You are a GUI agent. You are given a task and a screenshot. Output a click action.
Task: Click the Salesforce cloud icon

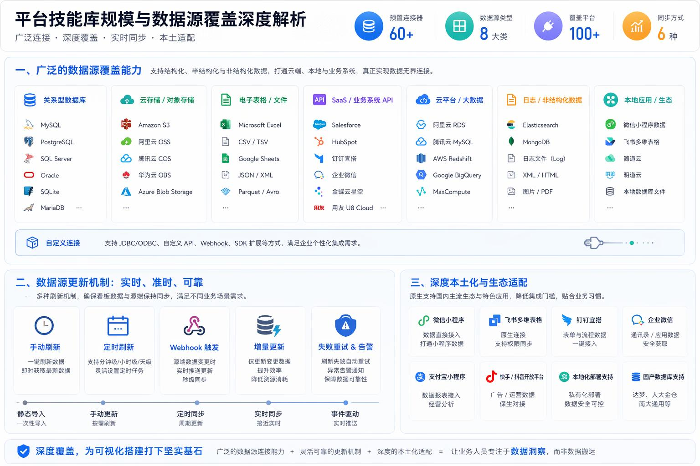coord(319,125)
